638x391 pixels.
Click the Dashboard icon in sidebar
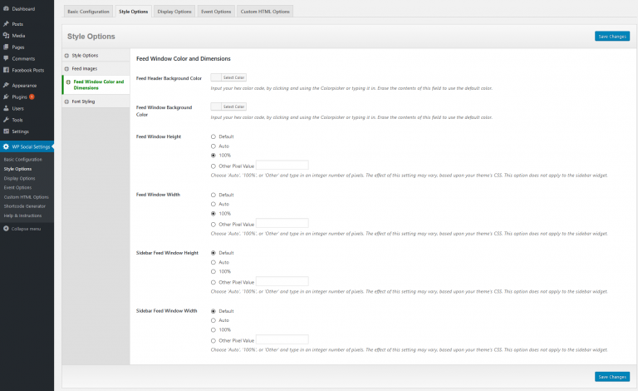pyautogui.click(x=7, y=8)
